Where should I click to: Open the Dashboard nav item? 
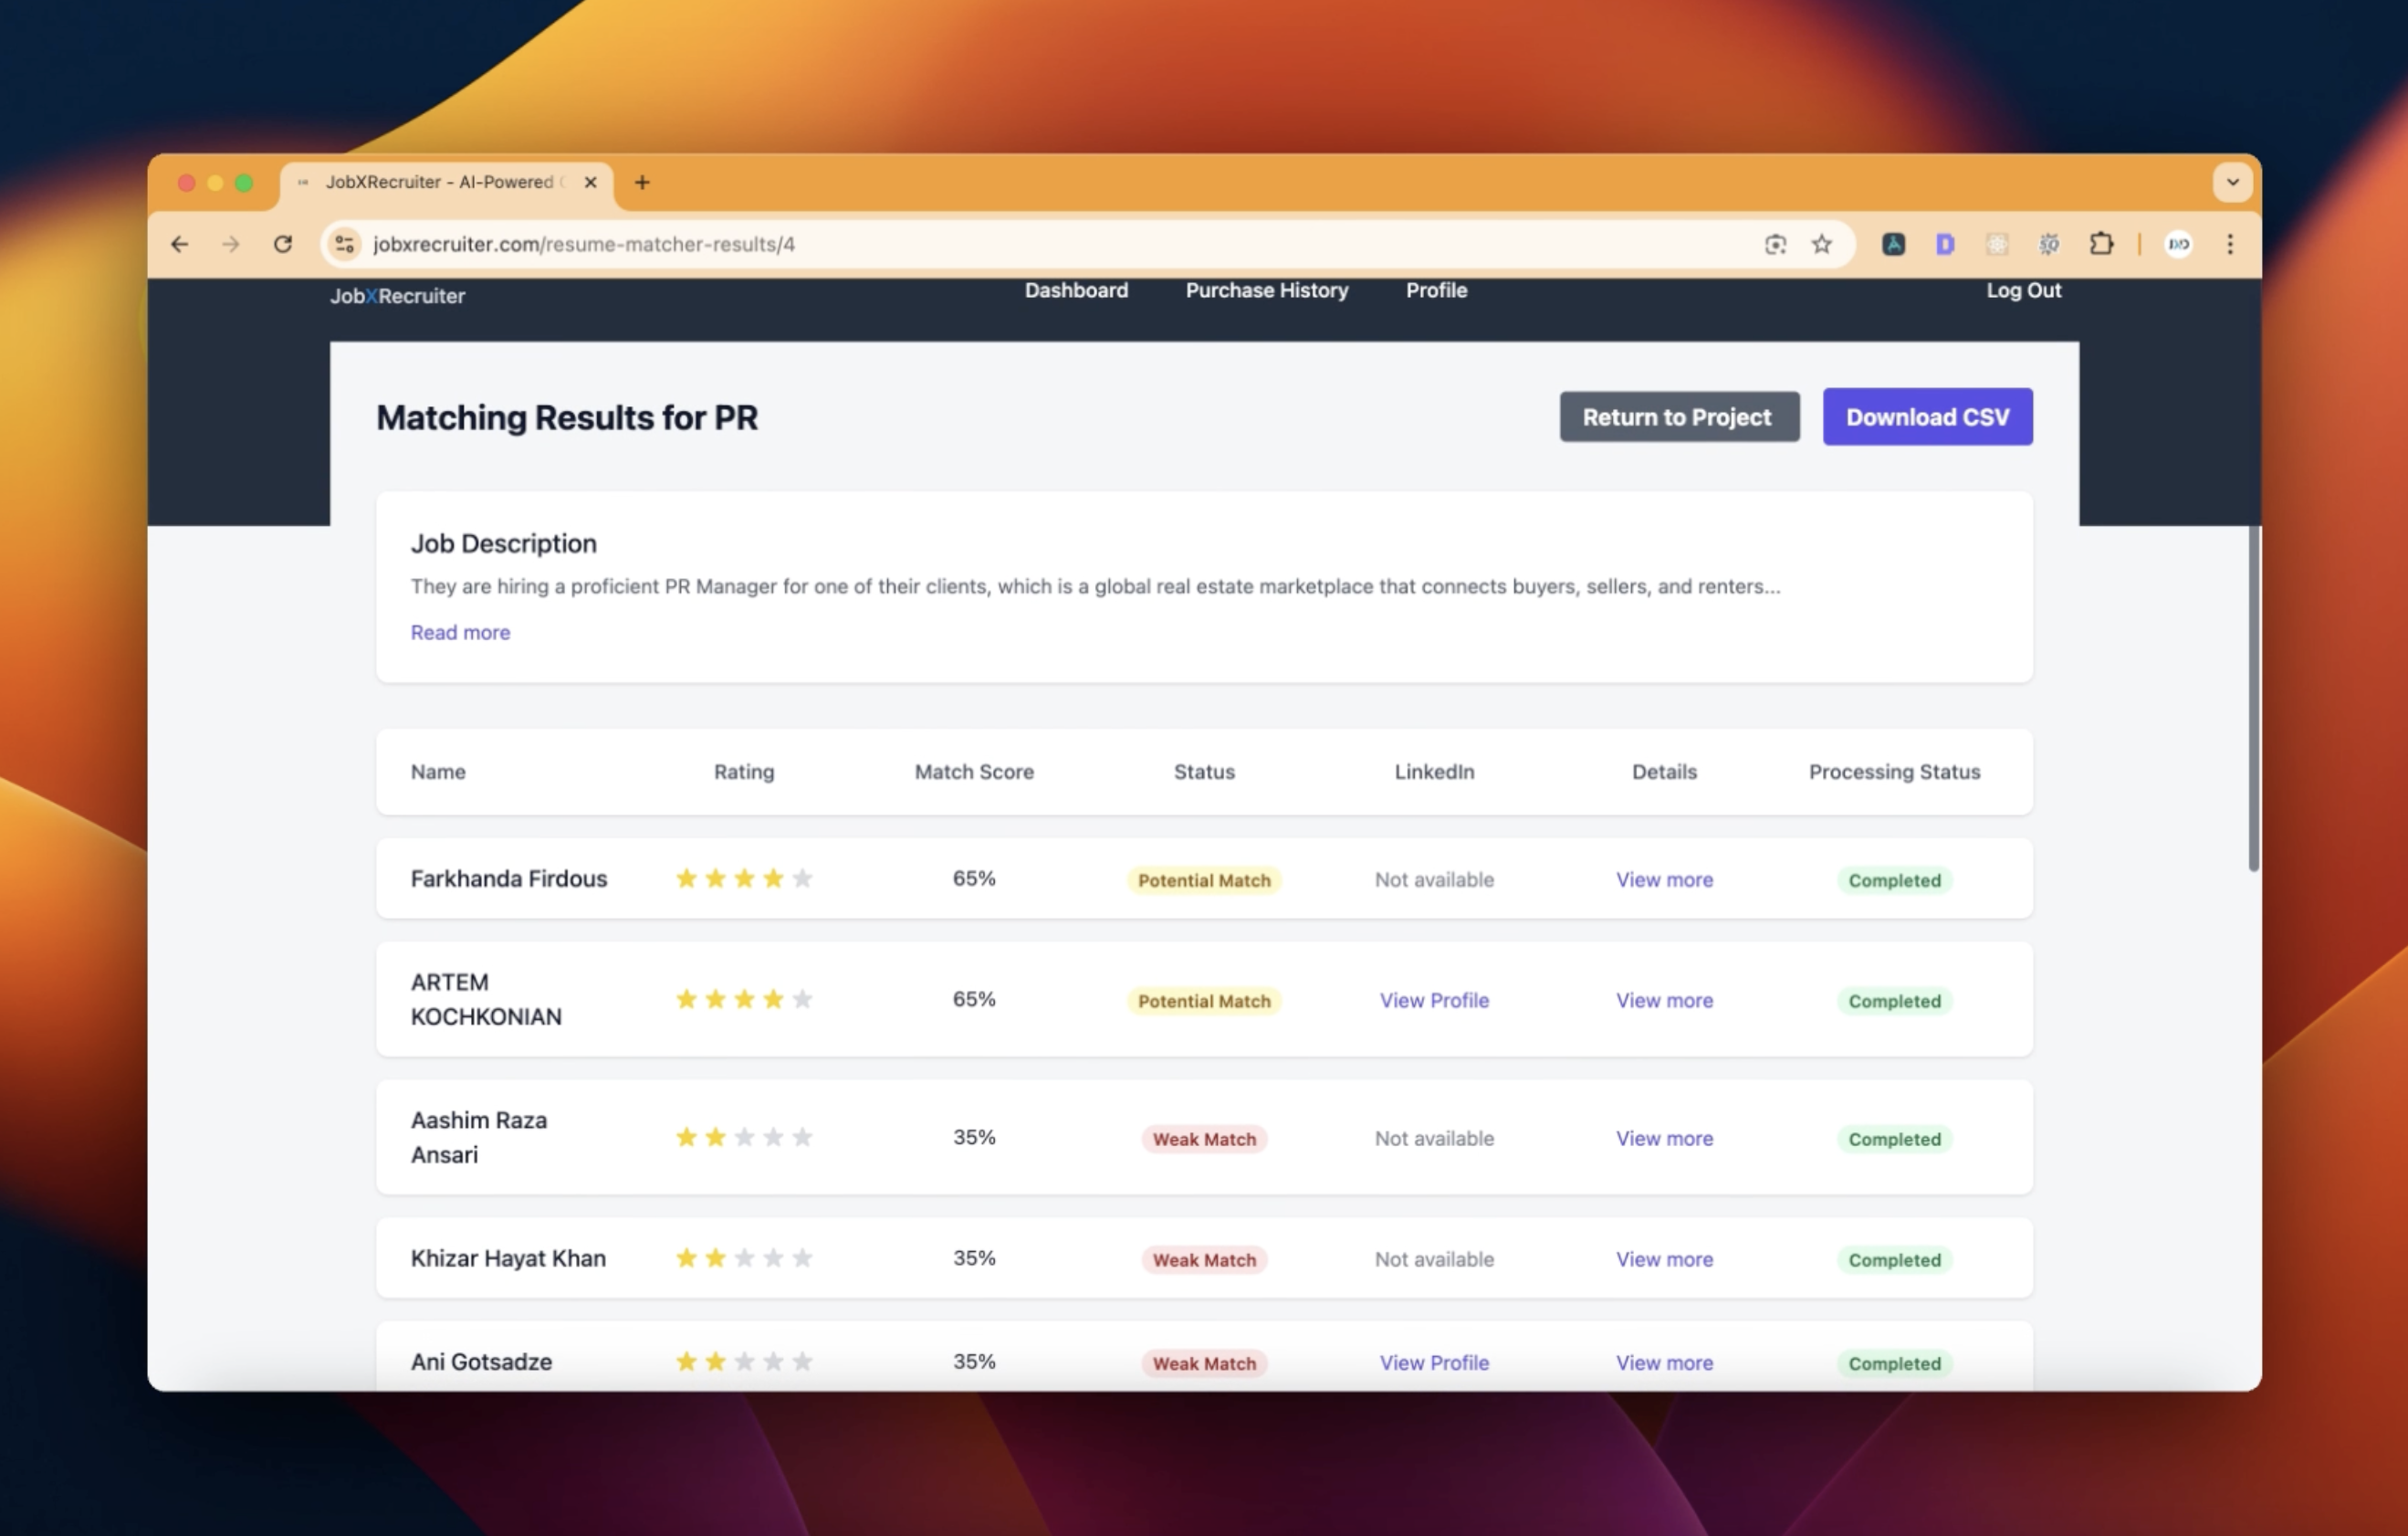point(1076,290)
